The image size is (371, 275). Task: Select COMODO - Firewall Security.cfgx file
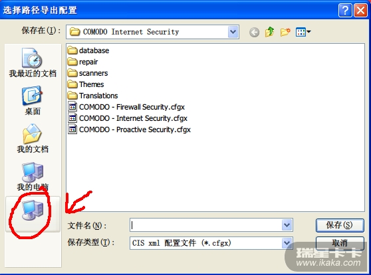(x=126, y=107)
